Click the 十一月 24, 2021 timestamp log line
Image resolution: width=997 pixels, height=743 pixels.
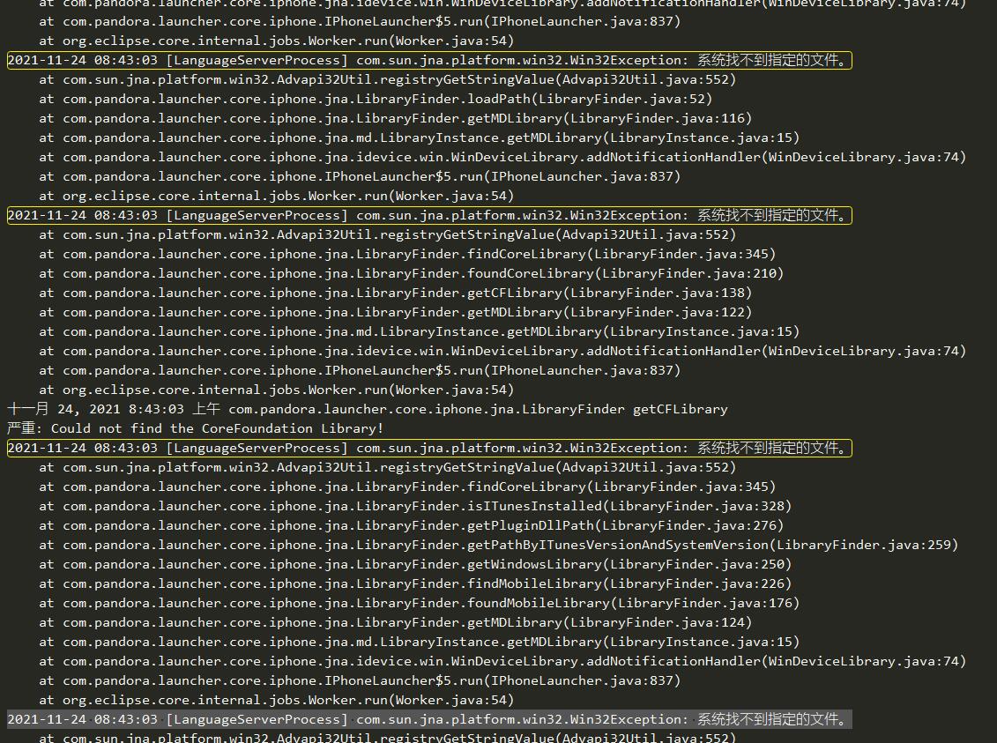tap(368, 409)
